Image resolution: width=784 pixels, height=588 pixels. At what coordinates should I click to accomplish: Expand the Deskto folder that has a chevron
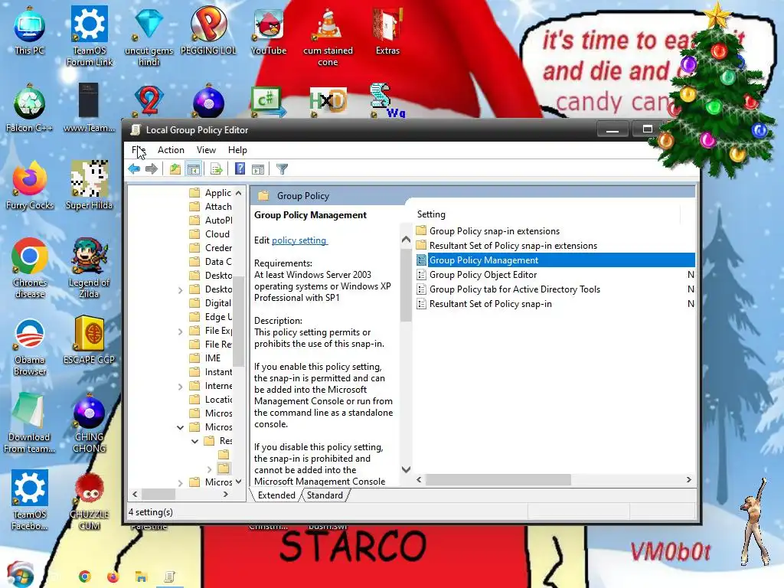pyautogui.click(x=181, y=289)
